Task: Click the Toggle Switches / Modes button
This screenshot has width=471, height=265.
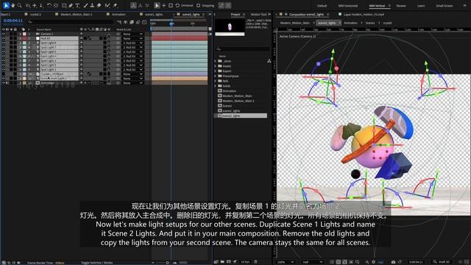Action: click(x=96, y=262)
